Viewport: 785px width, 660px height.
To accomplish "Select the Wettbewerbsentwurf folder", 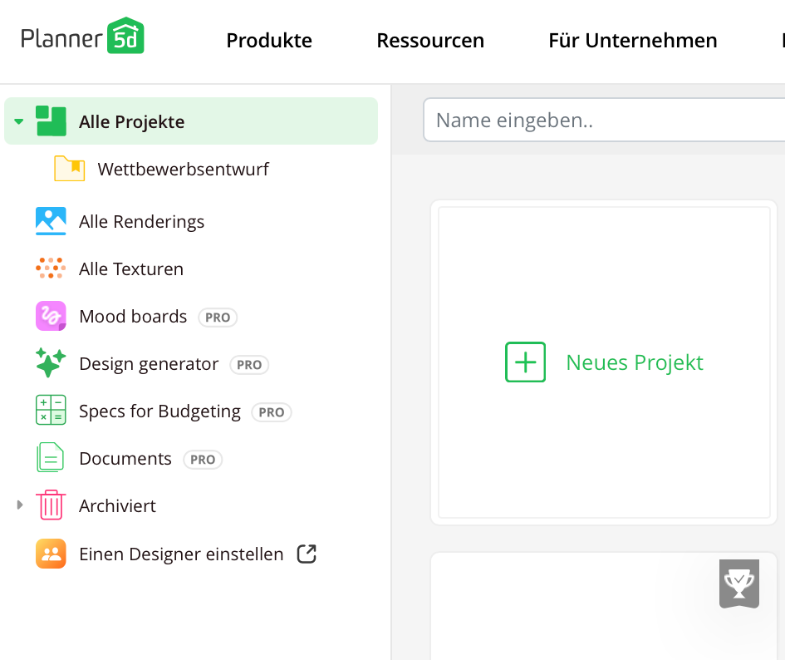I will click(x=183, y=169).
